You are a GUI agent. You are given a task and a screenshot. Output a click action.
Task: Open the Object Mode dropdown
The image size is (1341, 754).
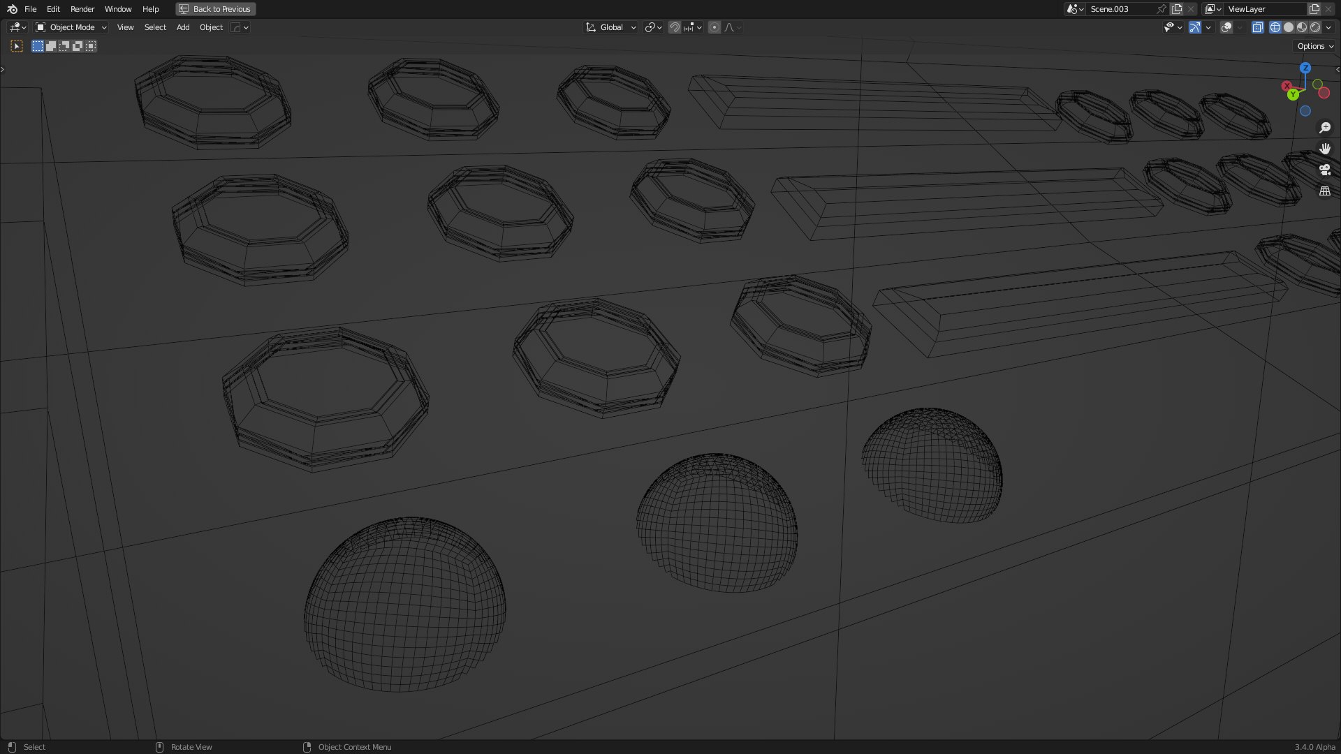[71, 27]
